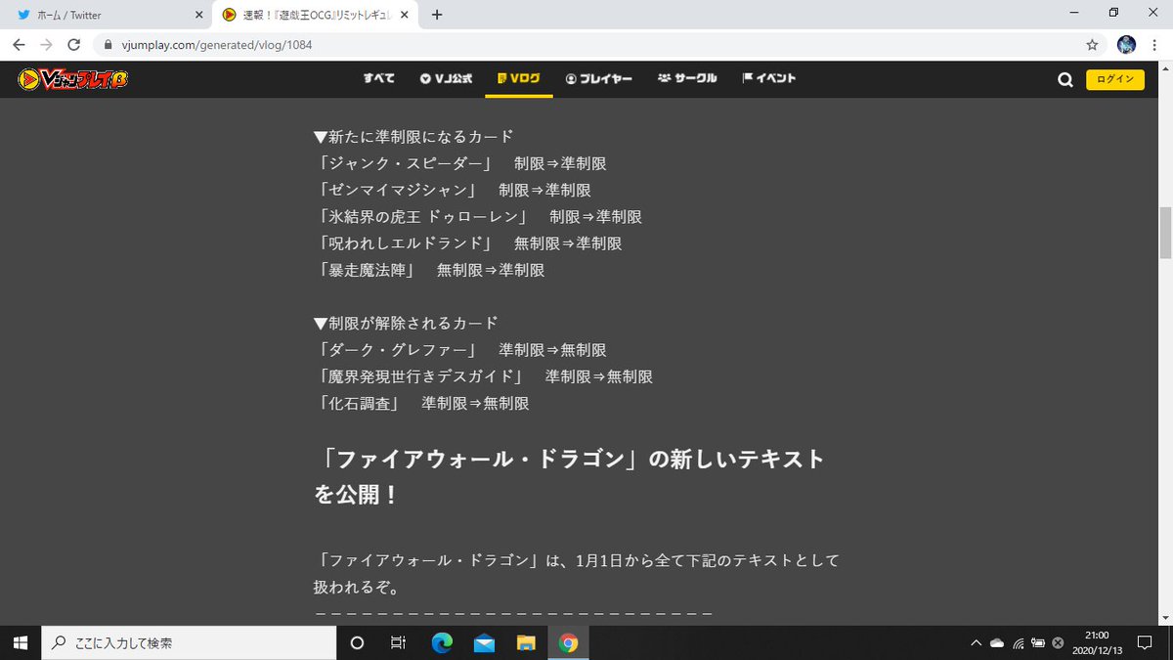
Task: Click the yellow ログイン button
Action: (x=1115, y=80)
